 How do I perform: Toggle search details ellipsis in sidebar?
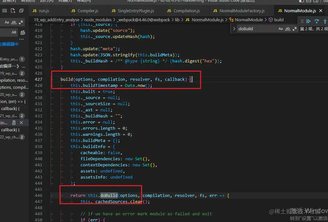pyautogui.click(x=21, y=39)
